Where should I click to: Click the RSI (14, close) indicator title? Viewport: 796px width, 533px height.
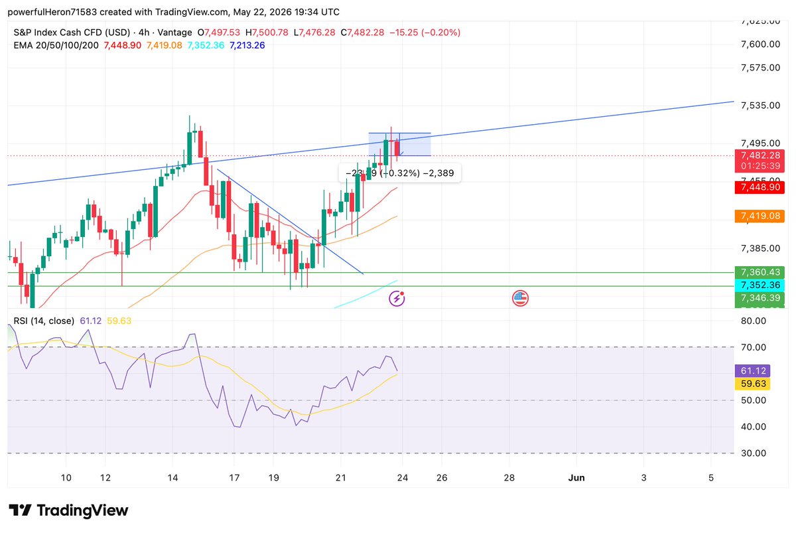tap(44, 321)
